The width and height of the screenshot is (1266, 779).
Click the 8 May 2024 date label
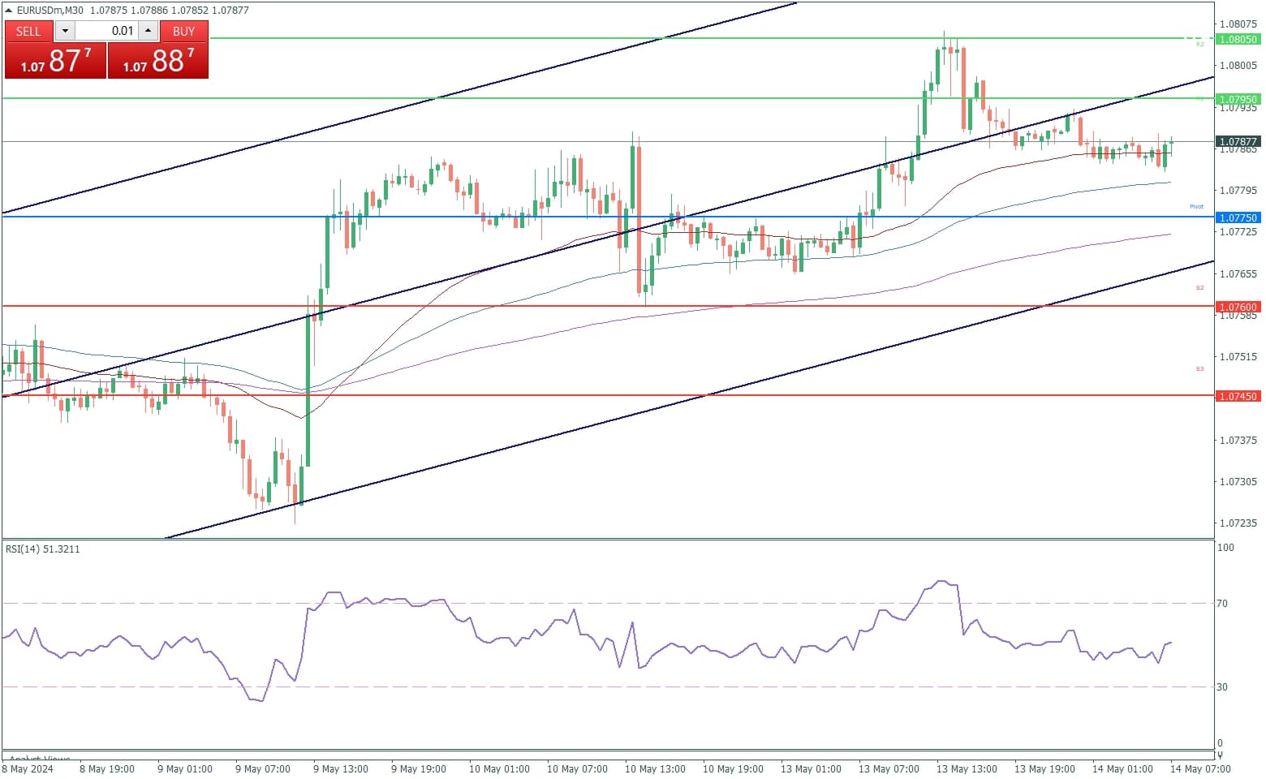tap(28, 769)
